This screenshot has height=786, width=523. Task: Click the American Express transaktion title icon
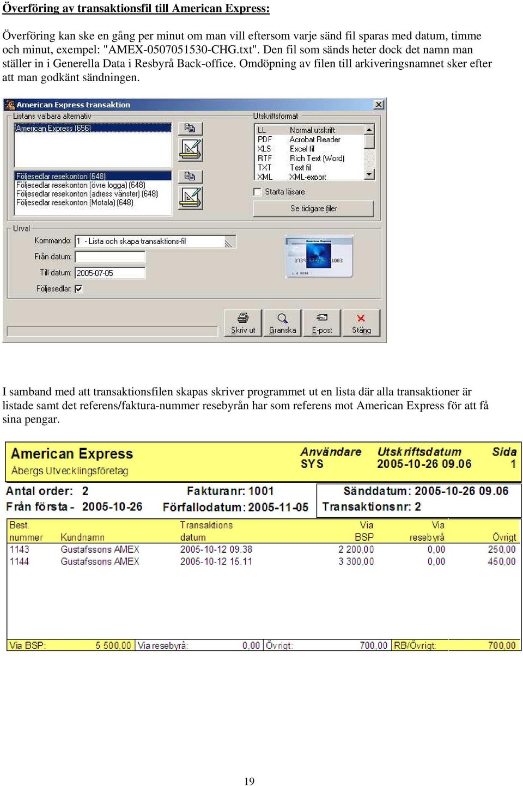coord(10,105)
